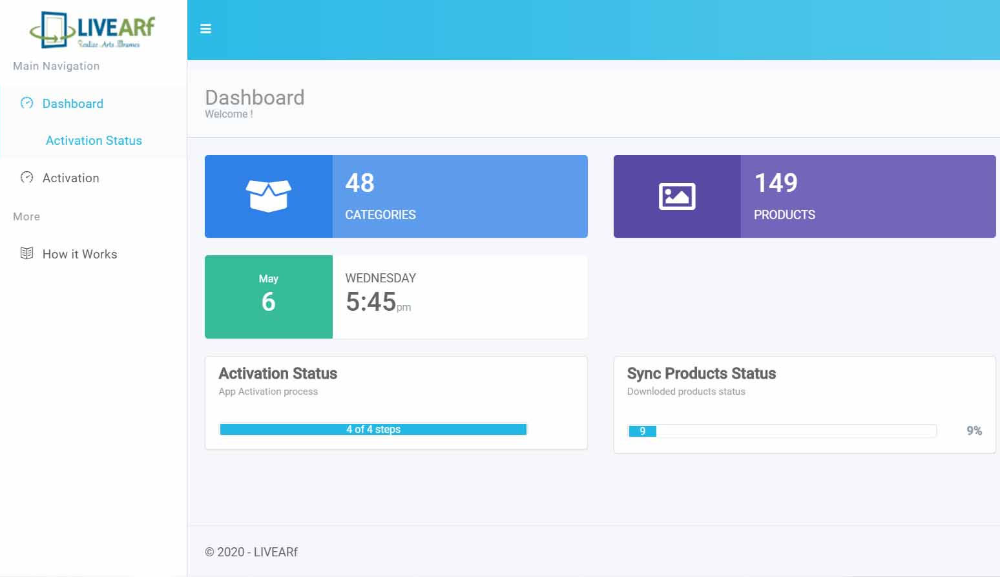
Task: Click the 149 products count
Action: [776, 183]
